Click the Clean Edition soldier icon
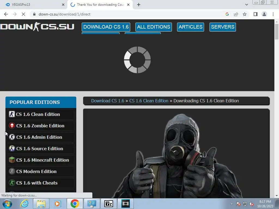Image resolution: width=279 pixels, height=209 pixels. pos(12,114)
